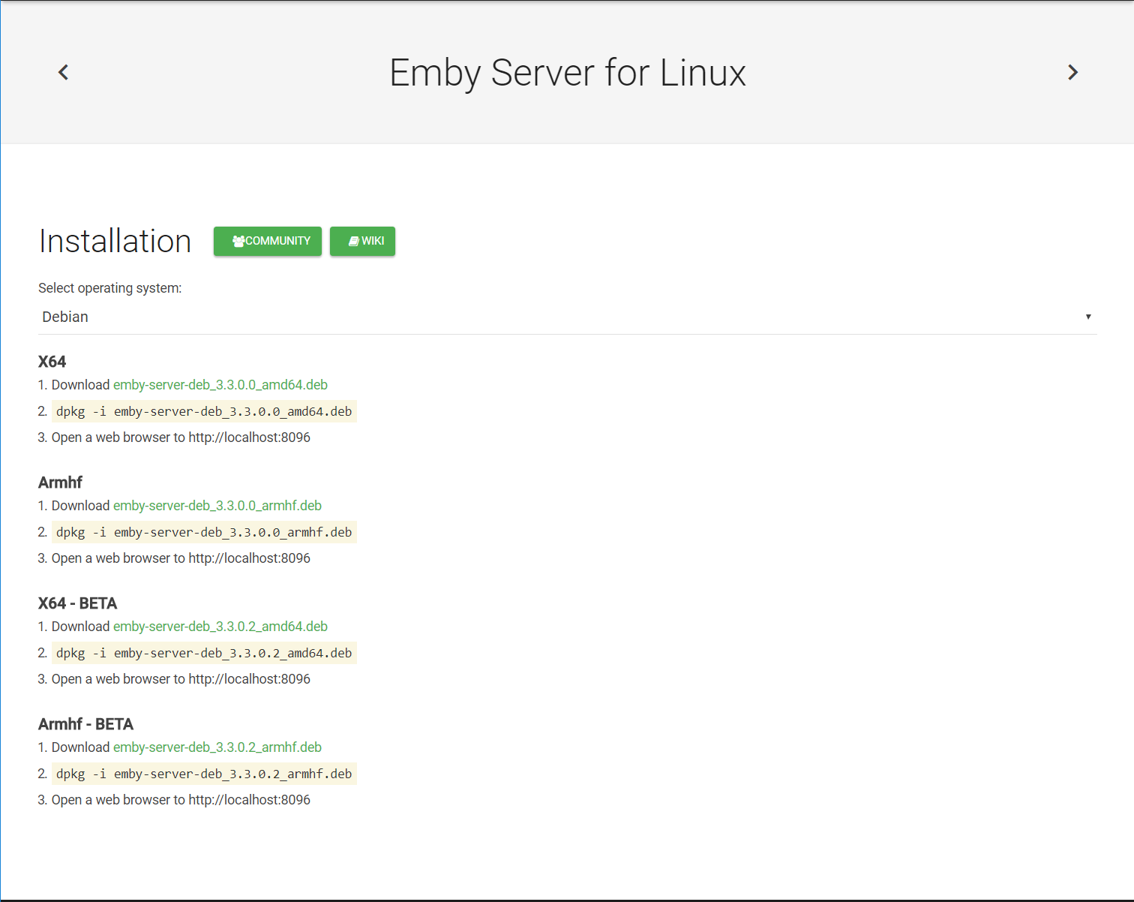
Task: Download emby-server-deb_3.3.0.0_amd64.deb link
Action: click(x=220, y=385)
